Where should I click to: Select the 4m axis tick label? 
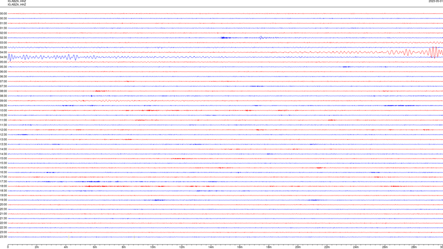point(66,247)
